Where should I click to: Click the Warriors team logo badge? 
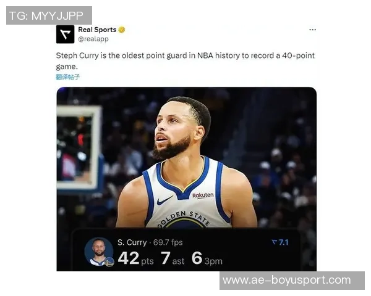coord(109,261)
